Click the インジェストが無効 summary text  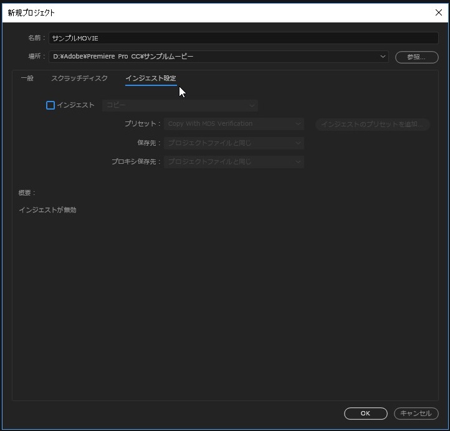coord(47,210)
